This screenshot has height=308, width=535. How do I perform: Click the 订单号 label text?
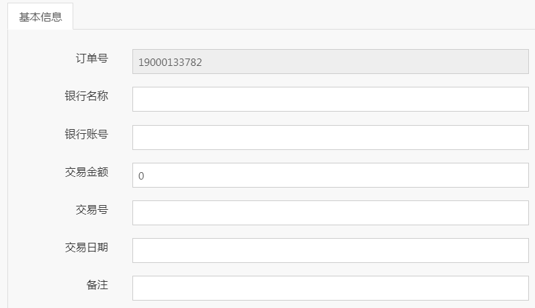(92, 59)
